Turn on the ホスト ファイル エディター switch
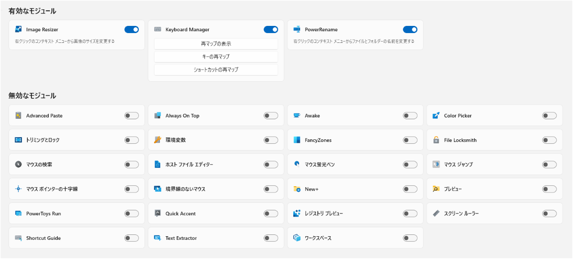Viewport: 573px width, 259px height. pos(271,164)
